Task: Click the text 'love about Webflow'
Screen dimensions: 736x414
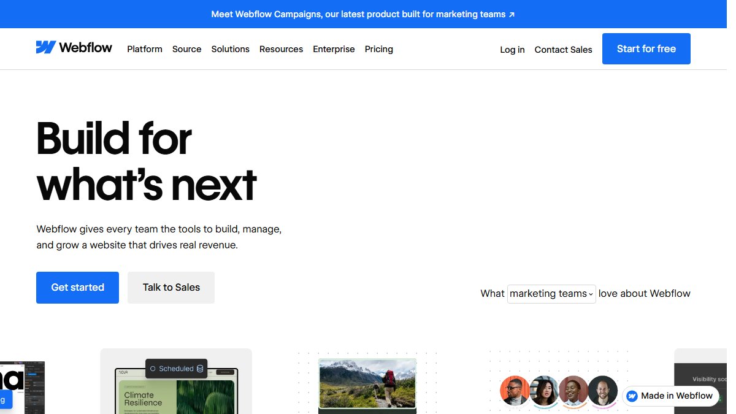Action: pos(644,294)
